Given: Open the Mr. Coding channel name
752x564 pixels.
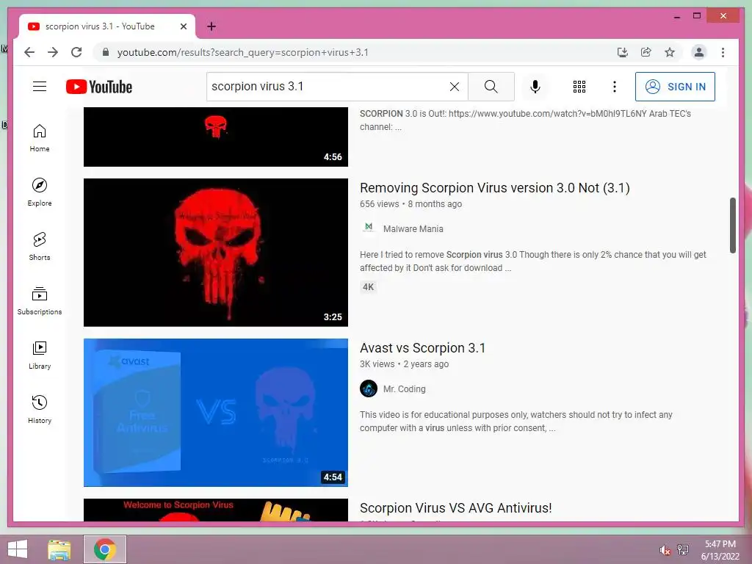Looking at the screenshot, I should tap(405, 389).
